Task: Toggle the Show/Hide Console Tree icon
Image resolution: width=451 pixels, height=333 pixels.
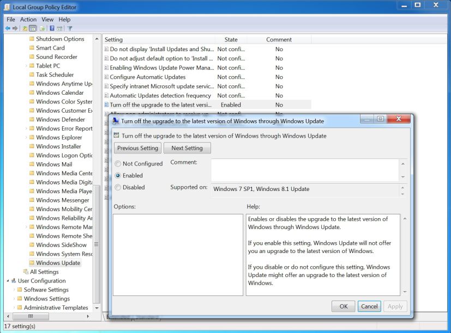Action: [x=33, y=28]
